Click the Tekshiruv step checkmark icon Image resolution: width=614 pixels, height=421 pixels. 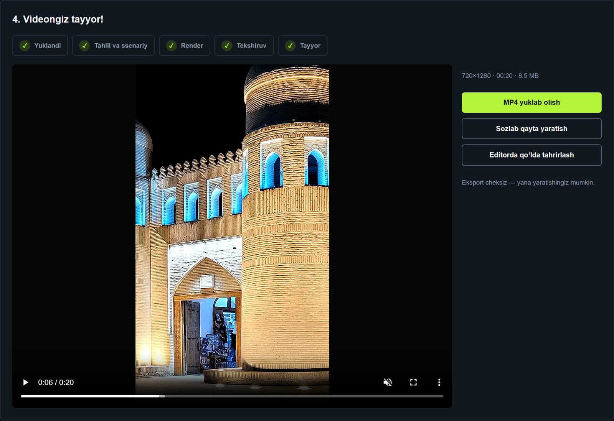point(227,46)
